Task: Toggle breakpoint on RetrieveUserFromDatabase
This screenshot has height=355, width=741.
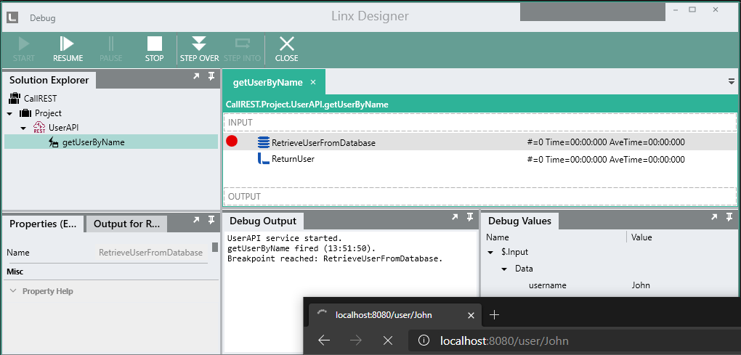Action: coord(232,141)
